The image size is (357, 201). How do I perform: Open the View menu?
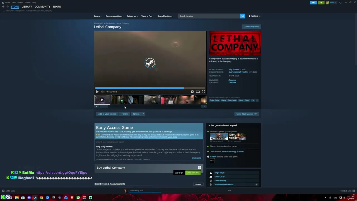tap(13, 3)
